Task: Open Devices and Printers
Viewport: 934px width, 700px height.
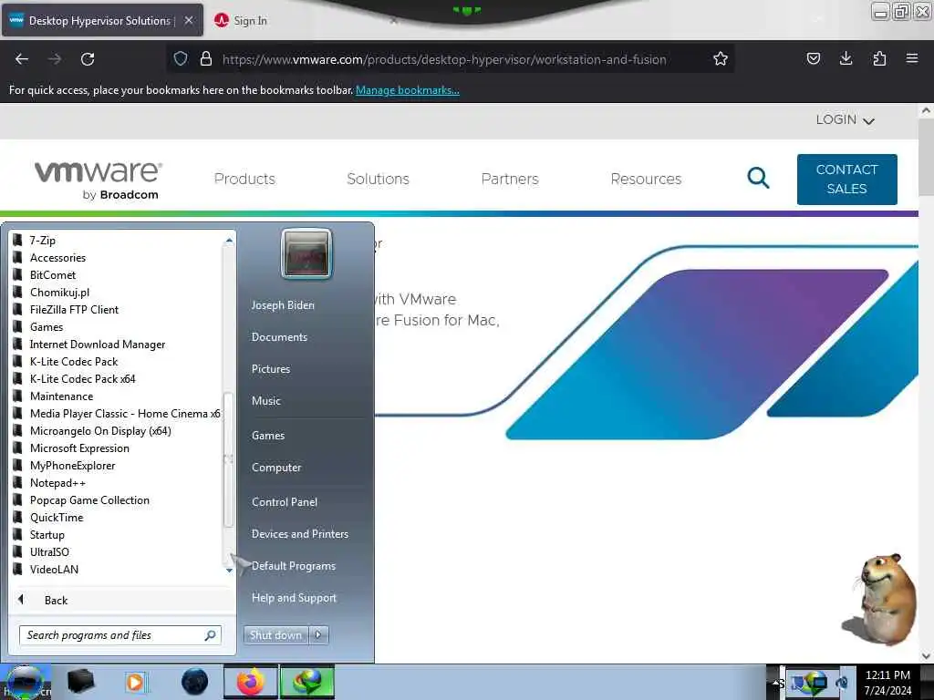Action: click(299, 534)
